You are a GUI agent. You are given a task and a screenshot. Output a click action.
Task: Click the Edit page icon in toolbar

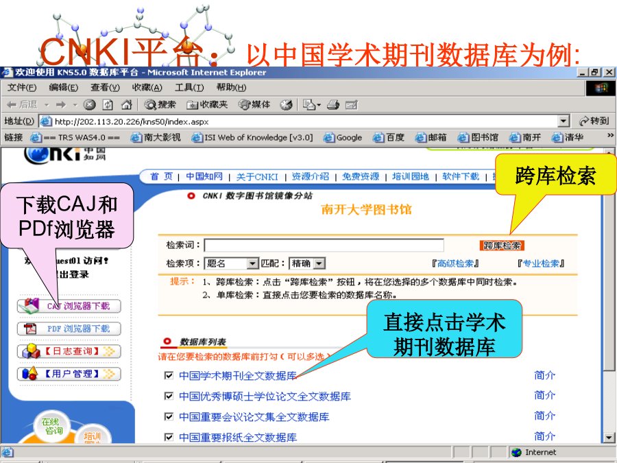coord(352,105)
